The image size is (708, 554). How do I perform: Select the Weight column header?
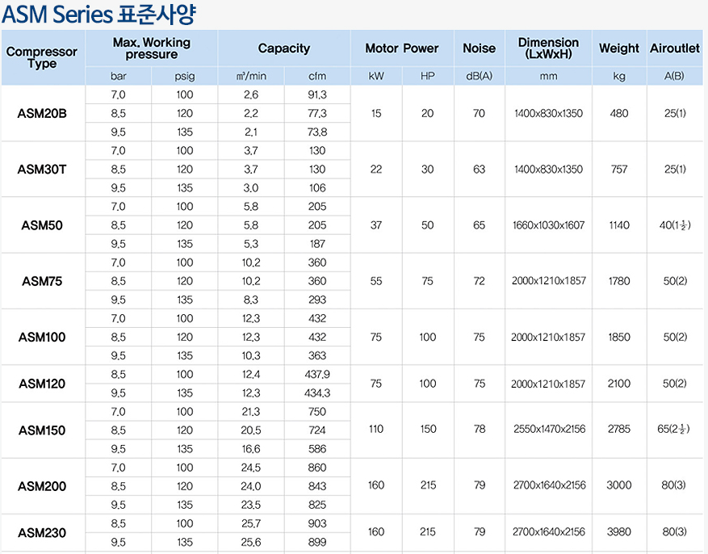tap(618, 48)
